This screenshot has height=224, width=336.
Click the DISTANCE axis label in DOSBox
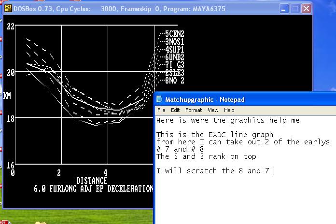92,181
